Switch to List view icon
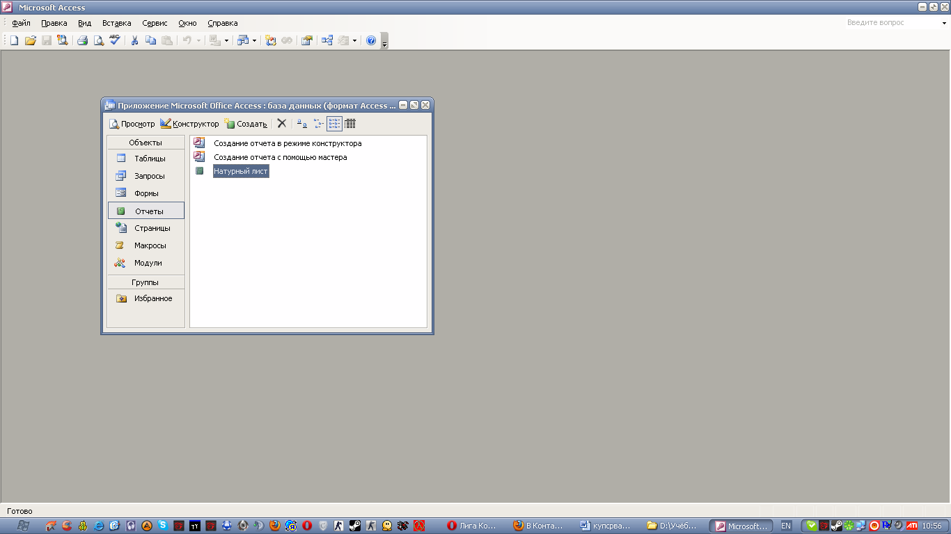The width and height of the screenshot is (951, 534). (335, 124)
